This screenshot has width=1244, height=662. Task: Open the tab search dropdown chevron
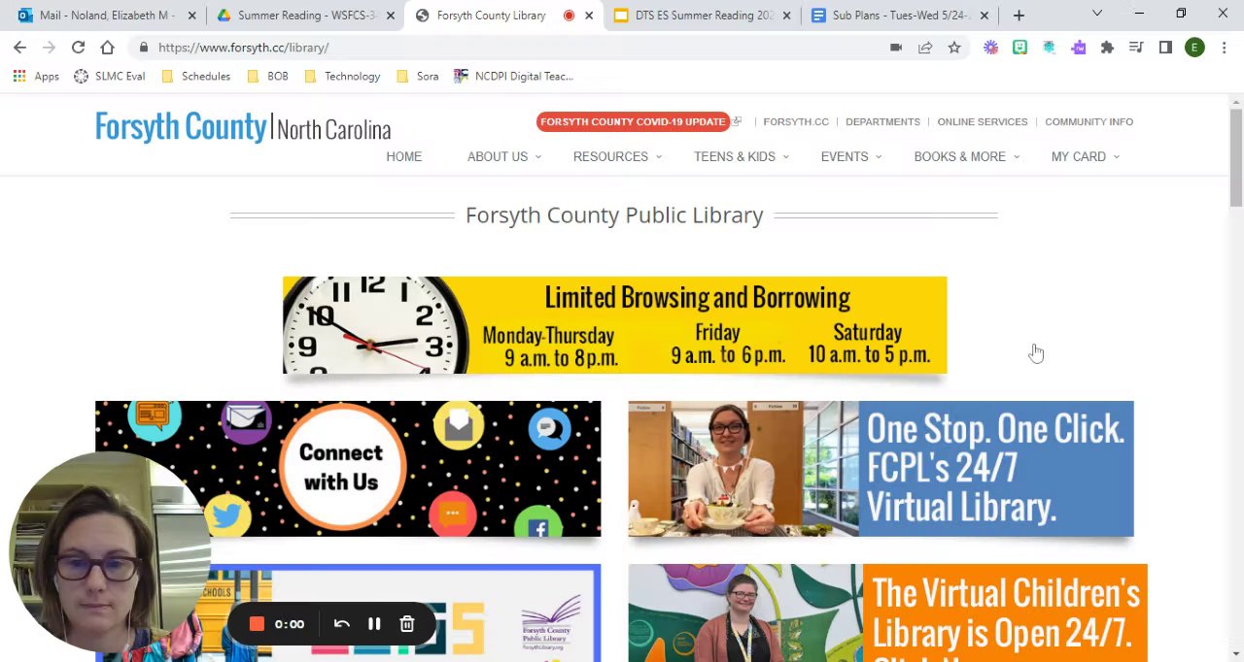[x=1096, y=14]
